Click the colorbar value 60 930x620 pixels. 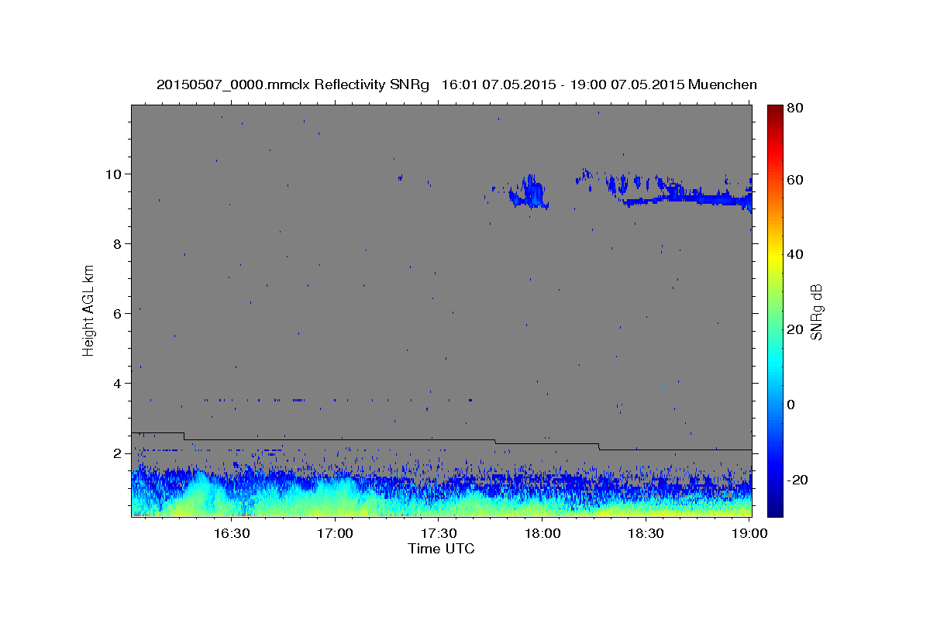coord(796,180)
